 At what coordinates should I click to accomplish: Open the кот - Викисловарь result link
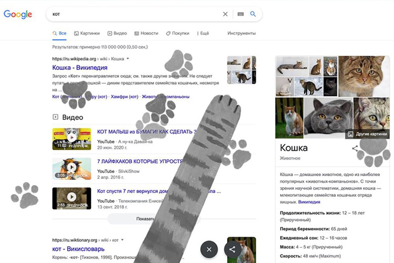[78, 249]
